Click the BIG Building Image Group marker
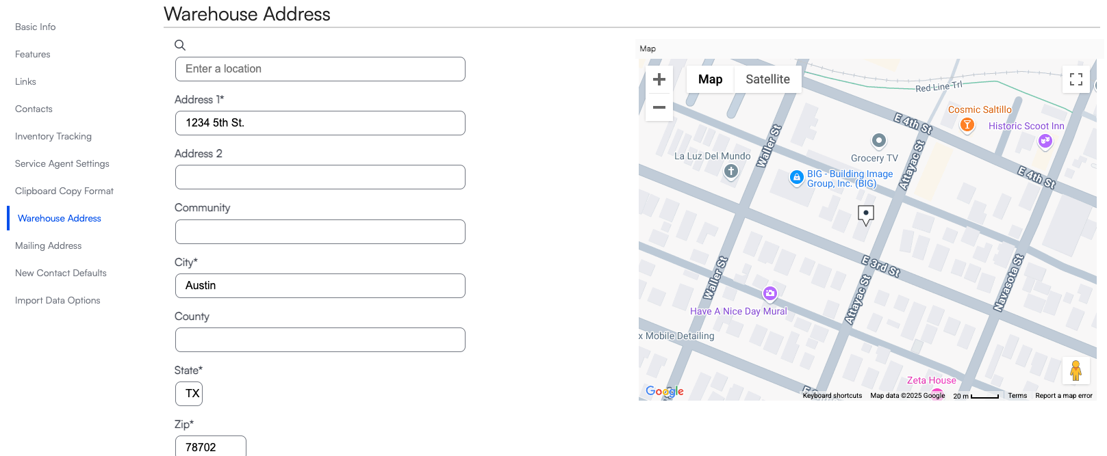 coord(796,177)
